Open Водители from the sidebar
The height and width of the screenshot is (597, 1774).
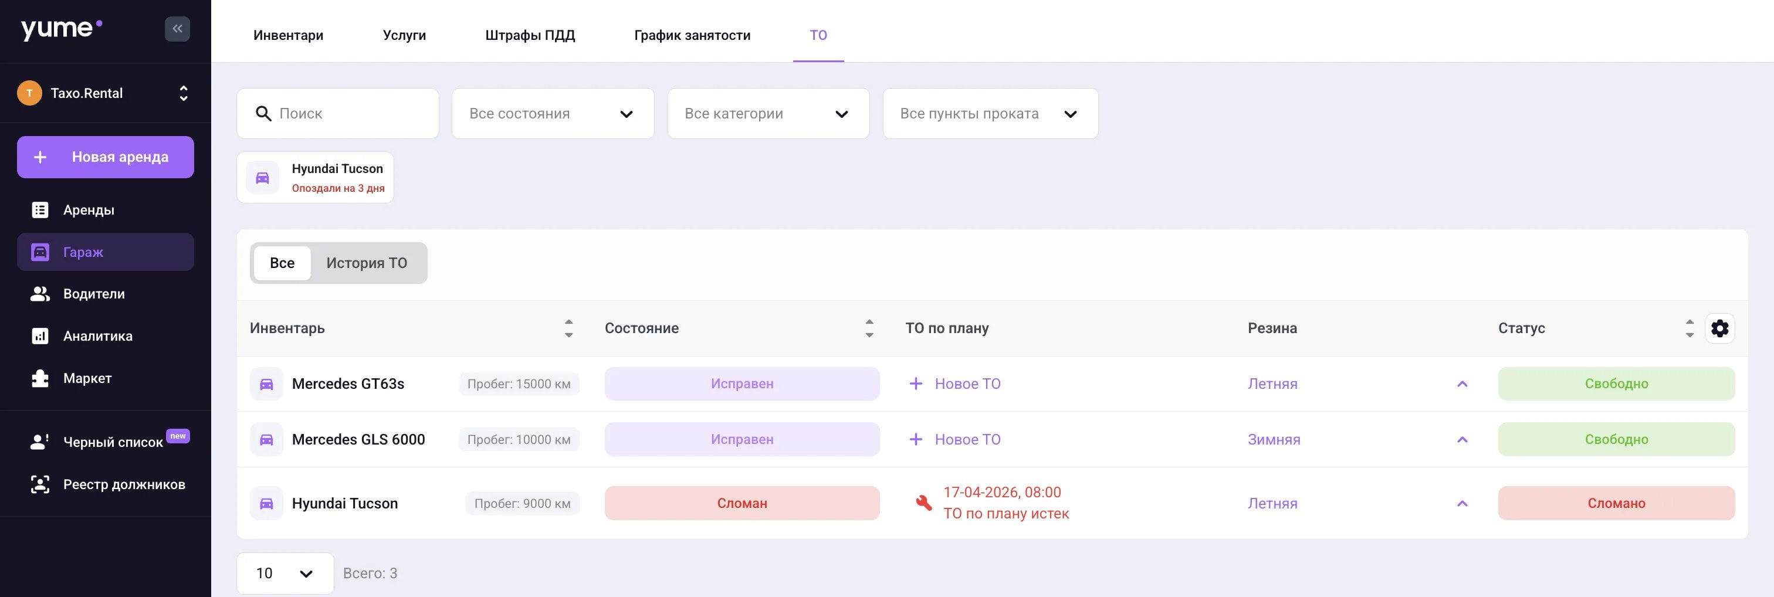(x=106, y=294)
